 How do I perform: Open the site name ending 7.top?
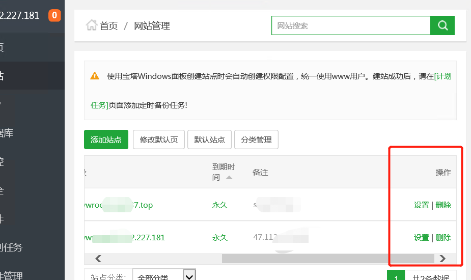click(119, 205)
